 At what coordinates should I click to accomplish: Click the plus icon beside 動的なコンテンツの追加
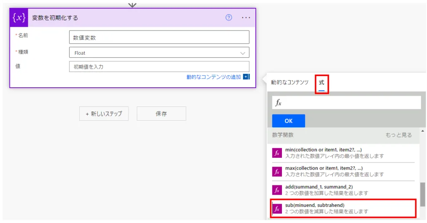click(246, 77)
